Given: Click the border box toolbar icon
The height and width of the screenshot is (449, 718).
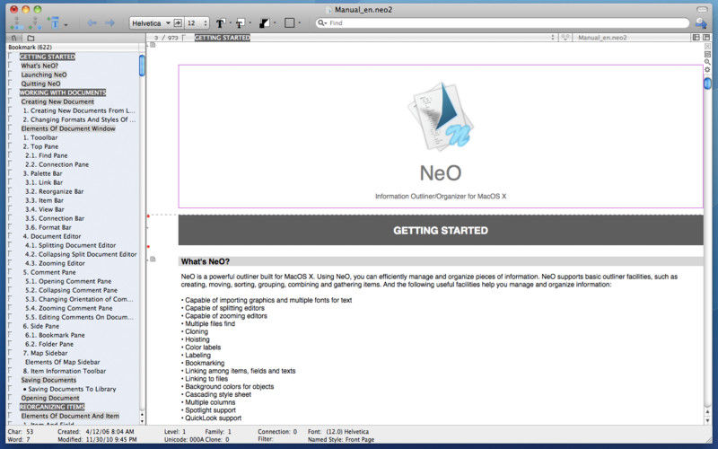Looking at the screenshot, I should pos(289,23).
